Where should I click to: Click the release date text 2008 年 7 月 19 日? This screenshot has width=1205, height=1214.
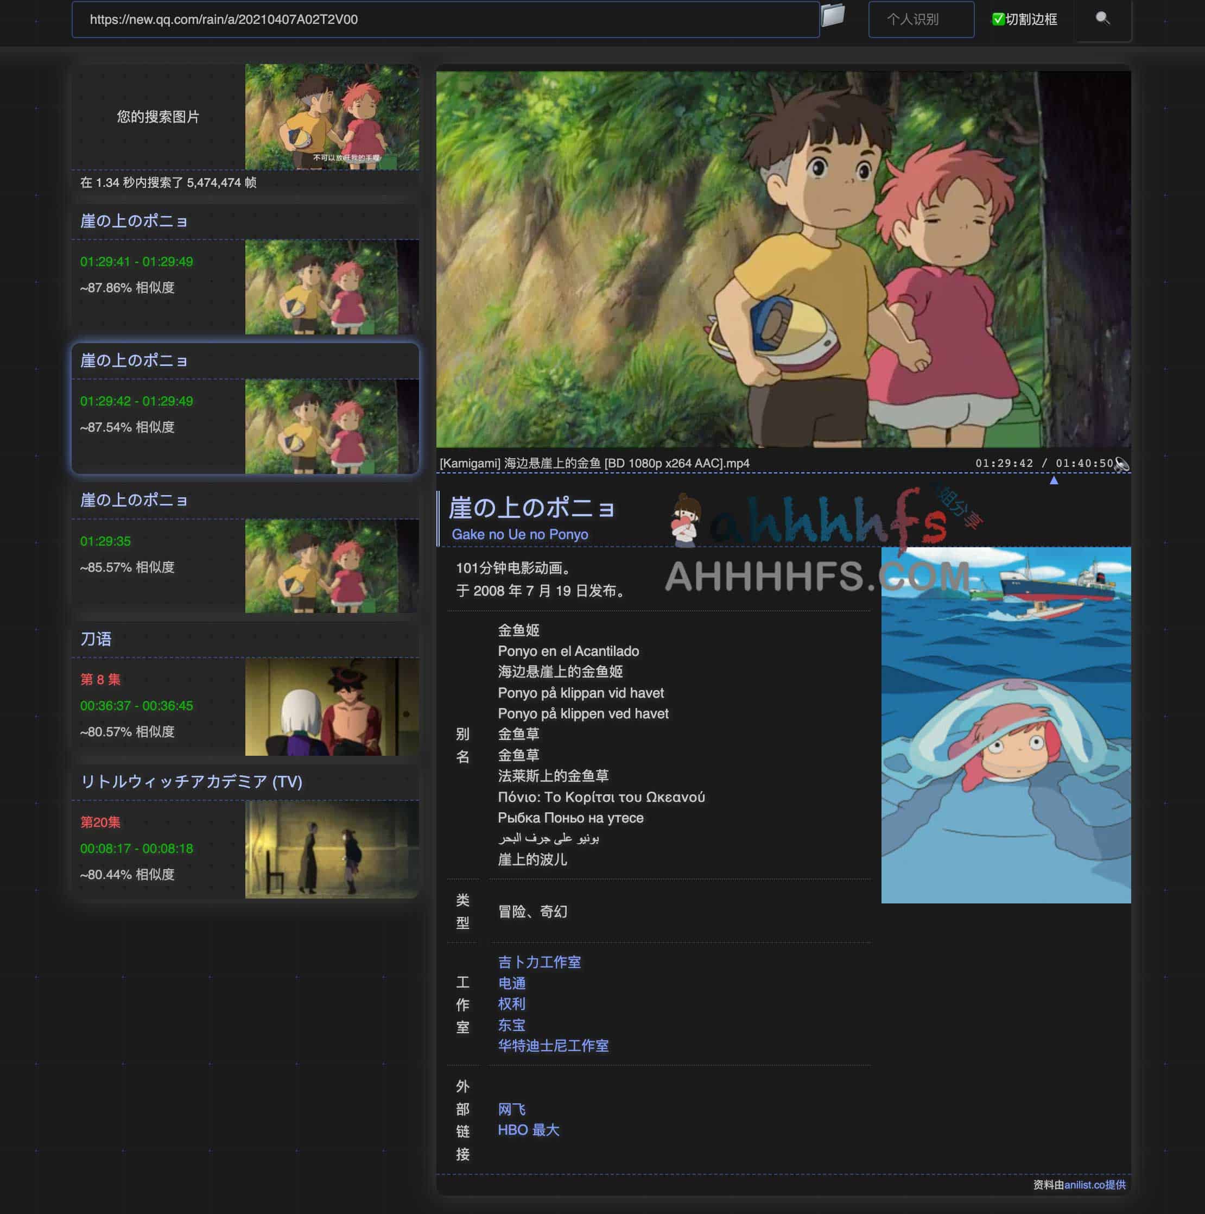[x=544, y=591]
